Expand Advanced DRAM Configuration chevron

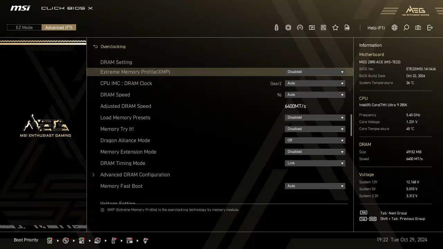93,175
